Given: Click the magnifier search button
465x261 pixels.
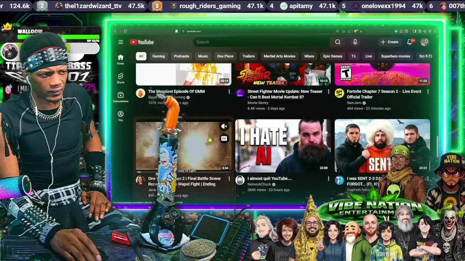Looking at the screenshot, I should [338, 42].
